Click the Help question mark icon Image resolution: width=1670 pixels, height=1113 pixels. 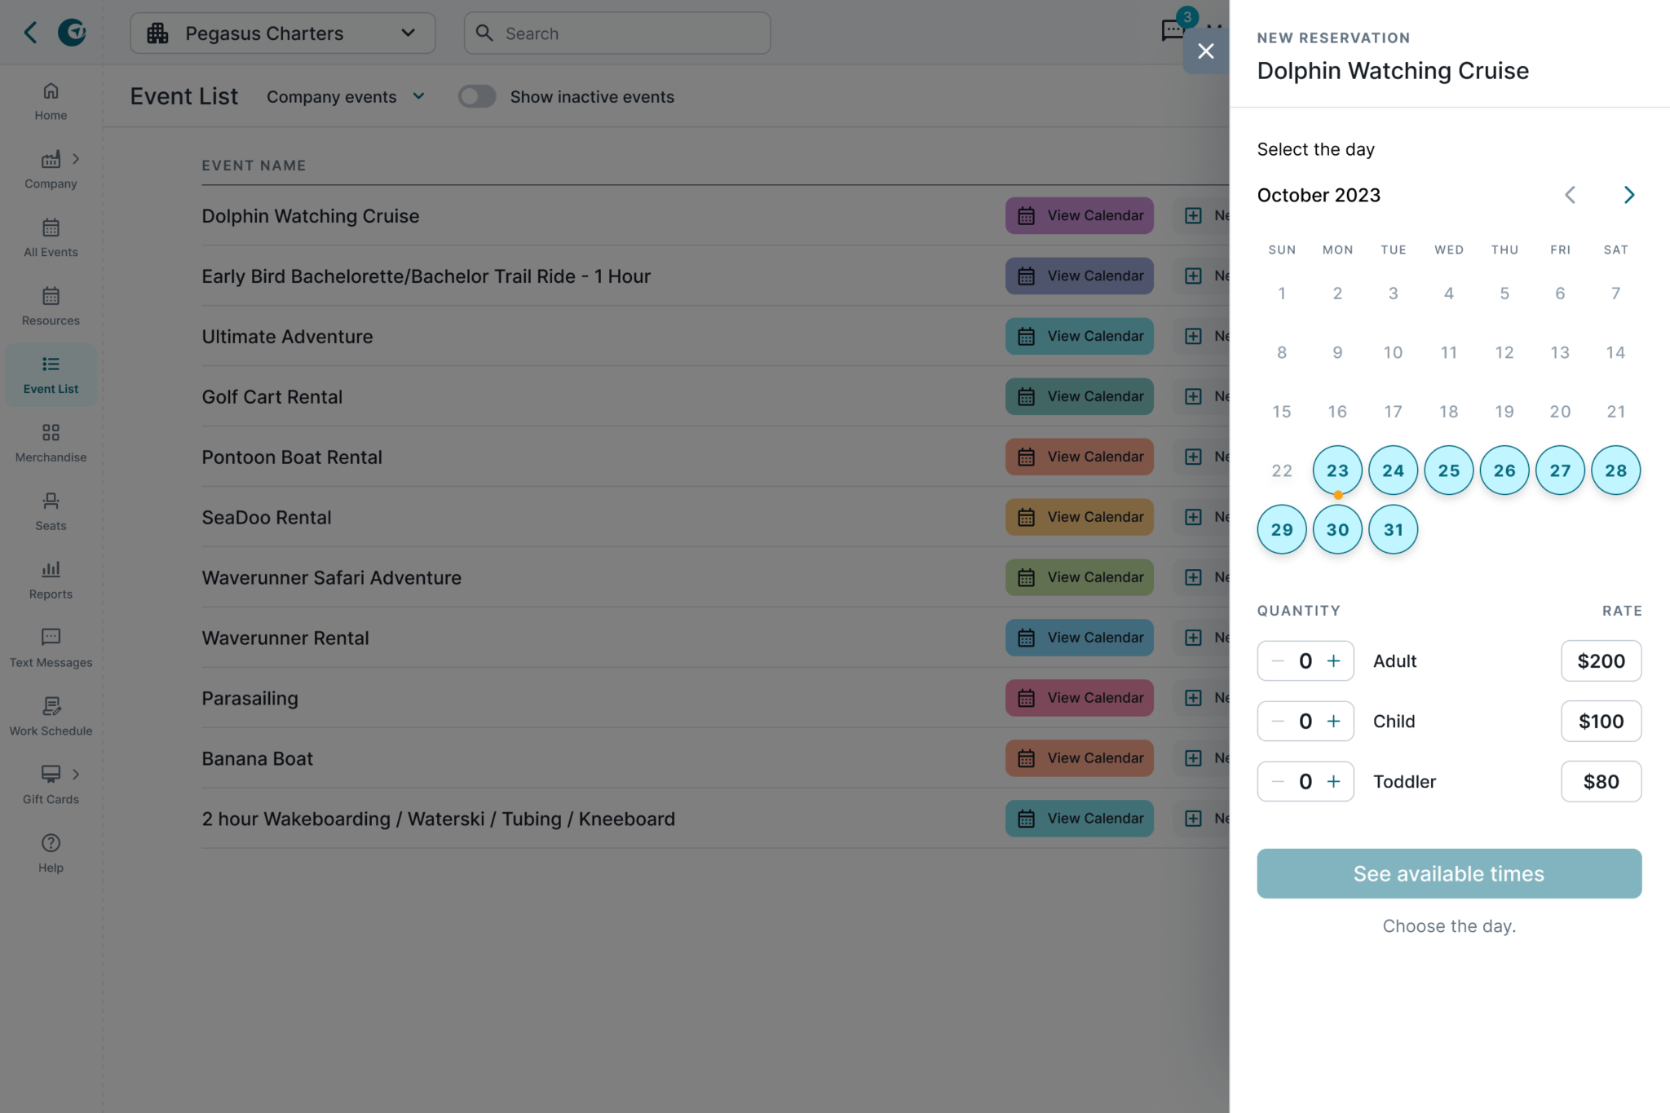pos(51,843)
